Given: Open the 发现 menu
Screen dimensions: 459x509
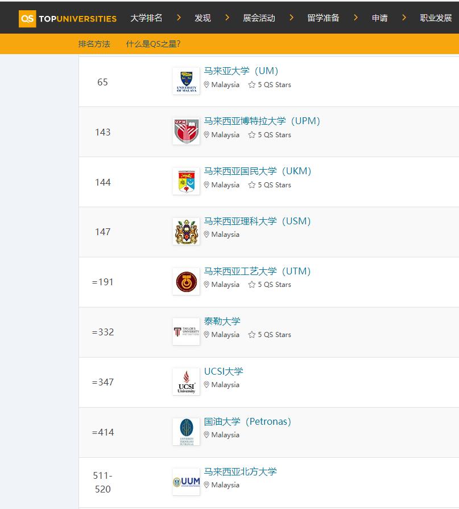Looking at the screenshot, I should pyautogui.click(x=202, y=18).
